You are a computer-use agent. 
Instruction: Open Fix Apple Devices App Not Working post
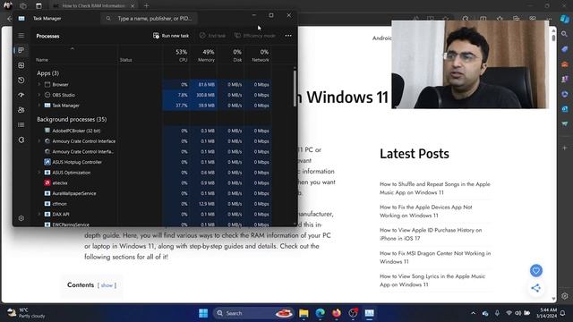pyautogui.click(x=426, y=211)
